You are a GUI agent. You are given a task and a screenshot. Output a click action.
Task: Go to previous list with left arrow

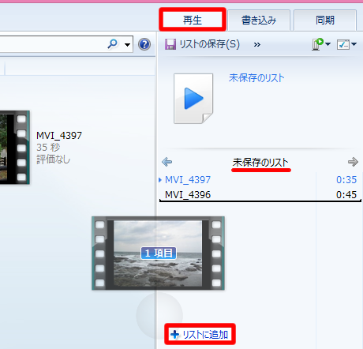(x=167, y=162)
